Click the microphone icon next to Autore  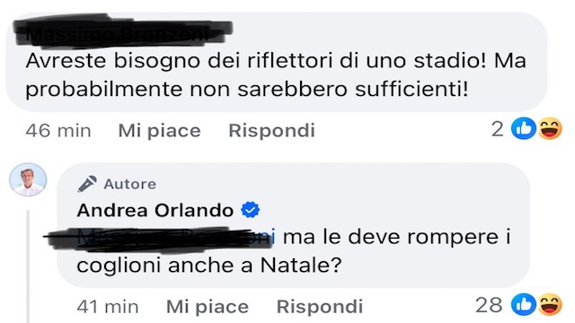point(87,184)
